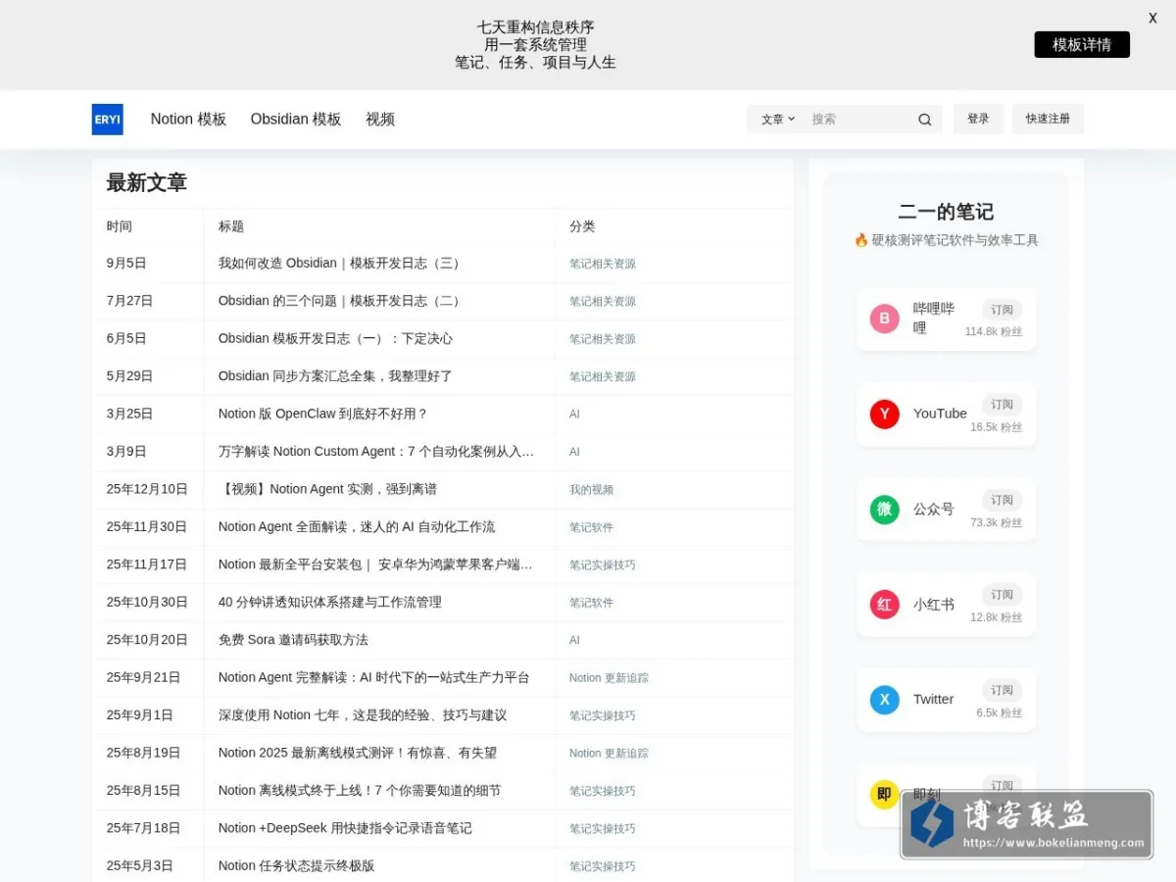Open article Obsidian 同步方案汇总全集
Viewport: 1176px width, 882px height.
point(335,376)
